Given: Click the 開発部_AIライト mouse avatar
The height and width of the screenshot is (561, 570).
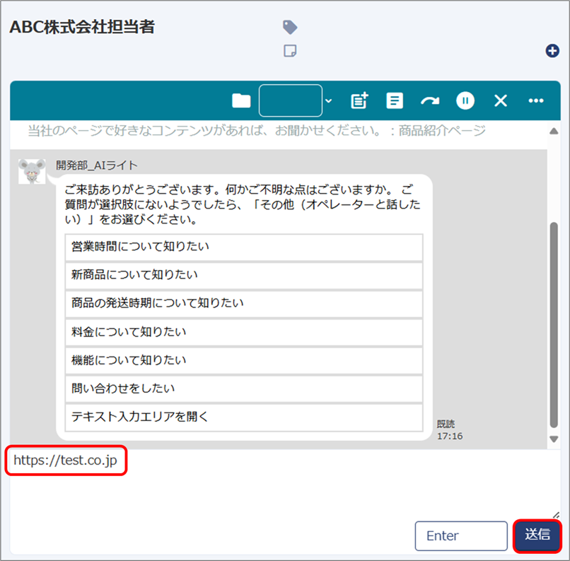Looking at the screenshot, I should tap(32, 171).
